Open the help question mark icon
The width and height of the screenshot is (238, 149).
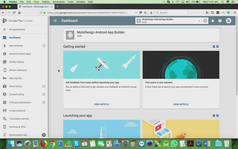pos(220,21)
